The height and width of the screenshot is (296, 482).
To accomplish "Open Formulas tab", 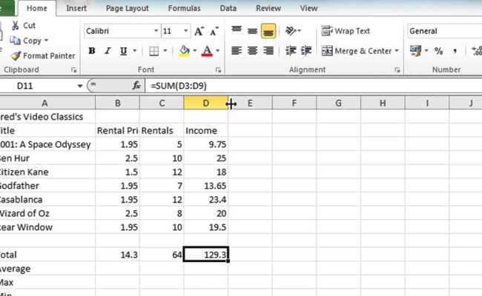I will click(184, 8).
